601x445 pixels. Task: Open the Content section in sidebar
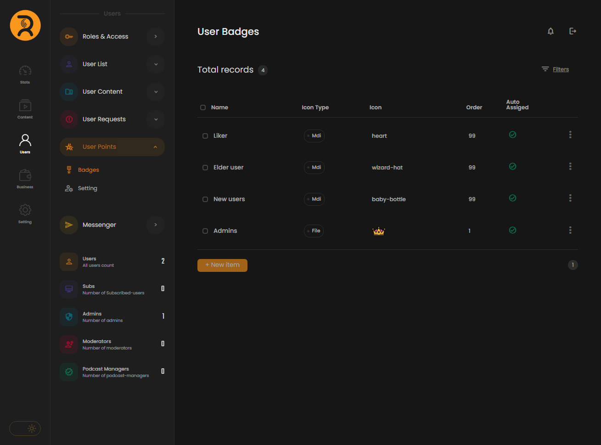click(25, 109)
